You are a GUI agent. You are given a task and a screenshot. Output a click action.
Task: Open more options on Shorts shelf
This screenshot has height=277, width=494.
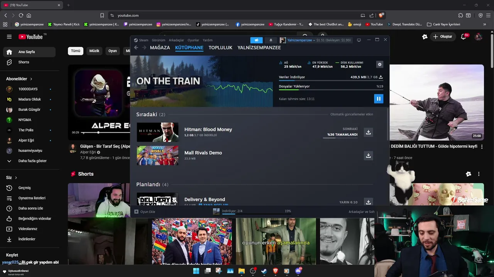(x=479, y=174)
